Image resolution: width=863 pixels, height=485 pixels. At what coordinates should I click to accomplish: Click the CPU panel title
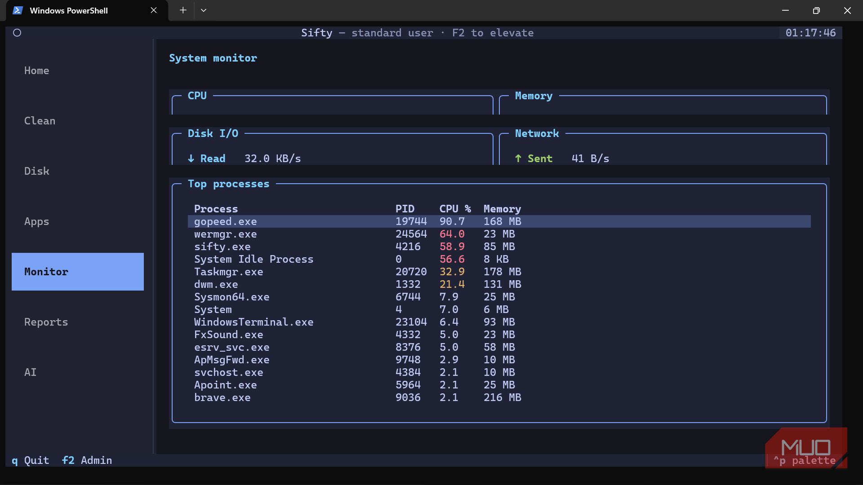(197, 96)
